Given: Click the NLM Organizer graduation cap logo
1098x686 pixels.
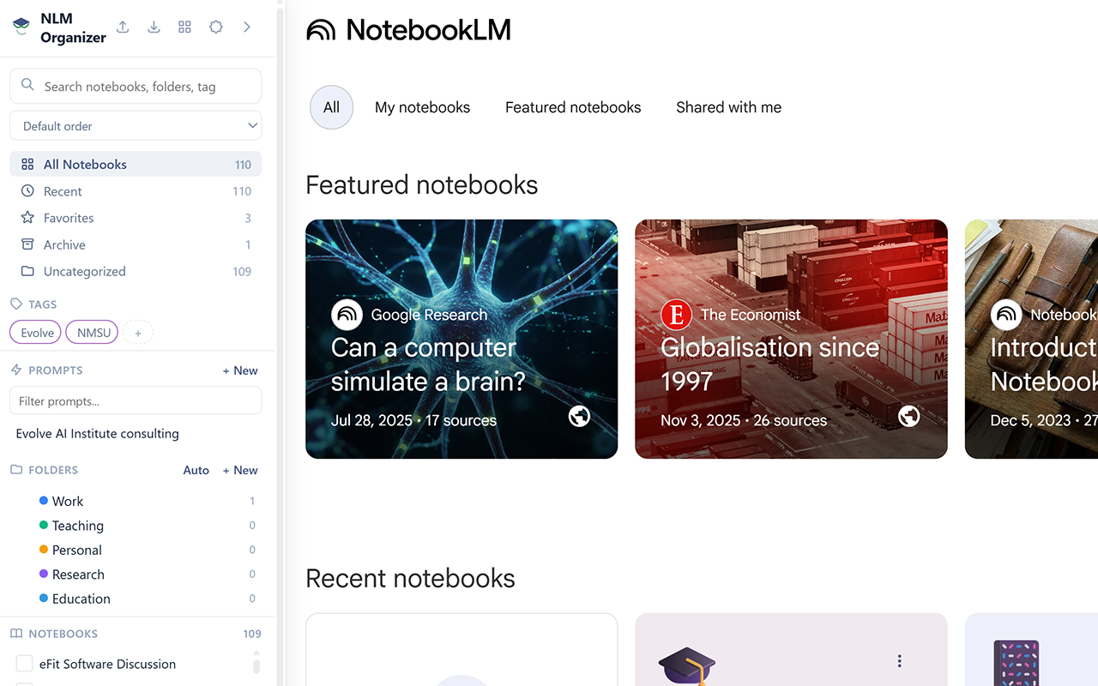Looking at the screenshot, I should point(21,27).
